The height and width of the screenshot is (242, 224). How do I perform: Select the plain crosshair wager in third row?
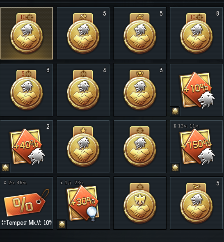[140, 146]
